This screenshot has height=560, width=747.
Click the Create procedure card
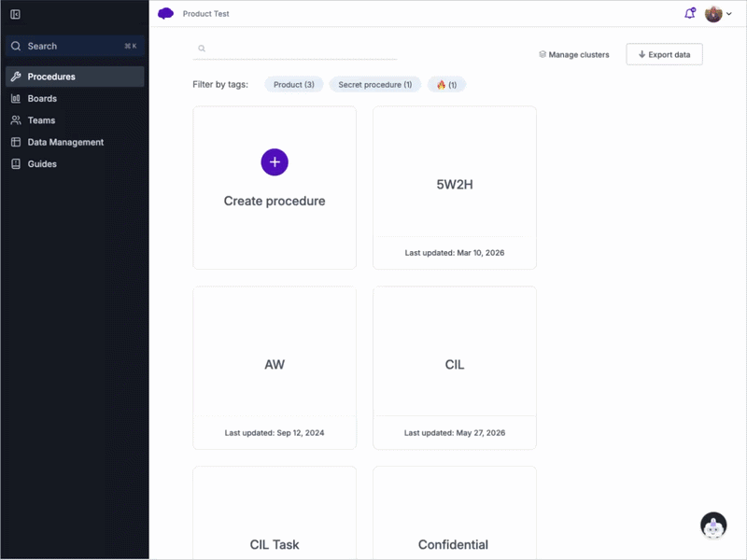pyautogui.click(x=275, y=188)
